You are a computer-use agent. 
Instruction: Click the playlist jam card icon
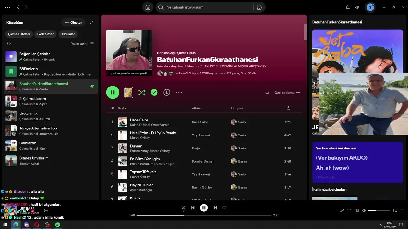[x=129, y=93]
